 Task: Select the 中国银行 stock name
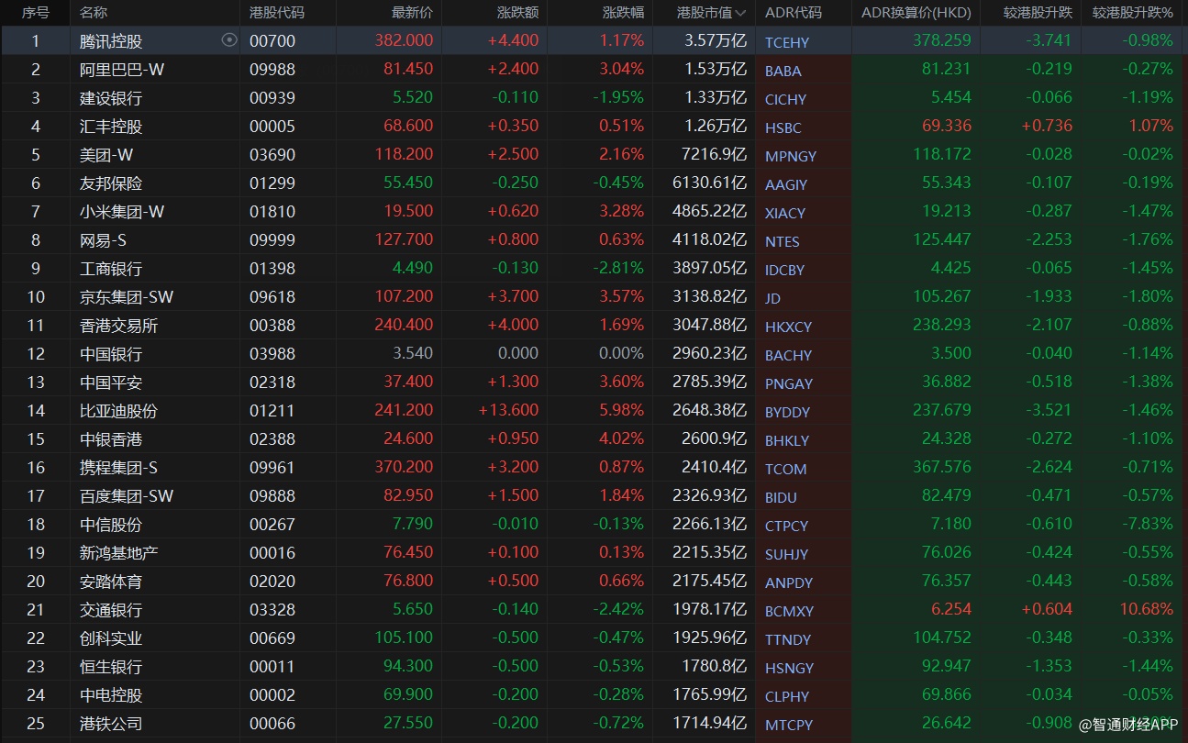tap(111, 354)
